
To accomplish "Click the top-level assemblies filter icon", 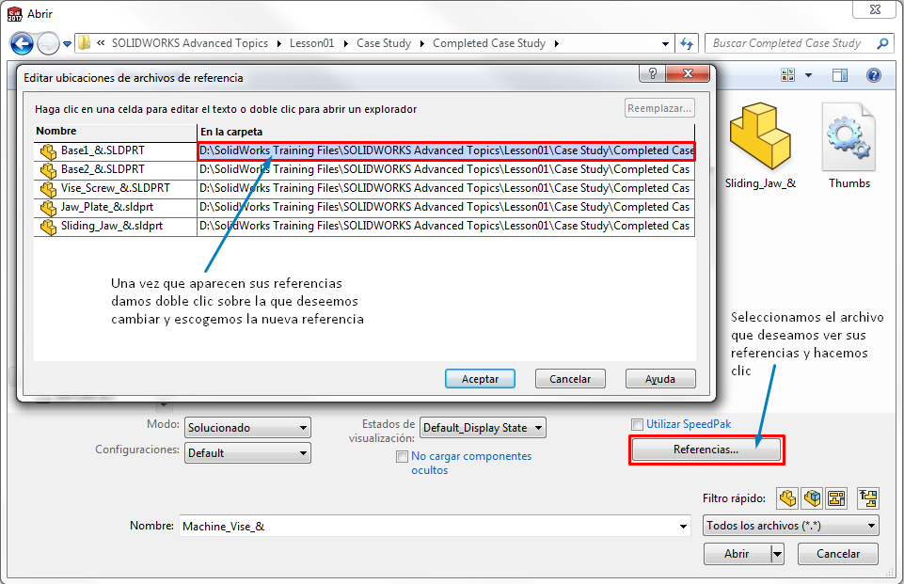I will tap(868, 497).
